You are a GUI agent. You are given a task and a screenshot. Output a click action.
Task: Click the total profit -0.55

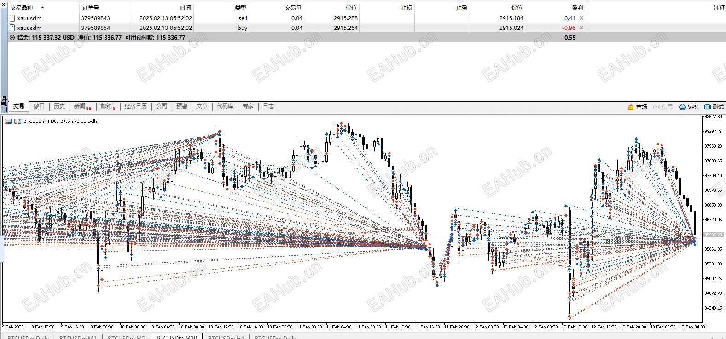569,38
